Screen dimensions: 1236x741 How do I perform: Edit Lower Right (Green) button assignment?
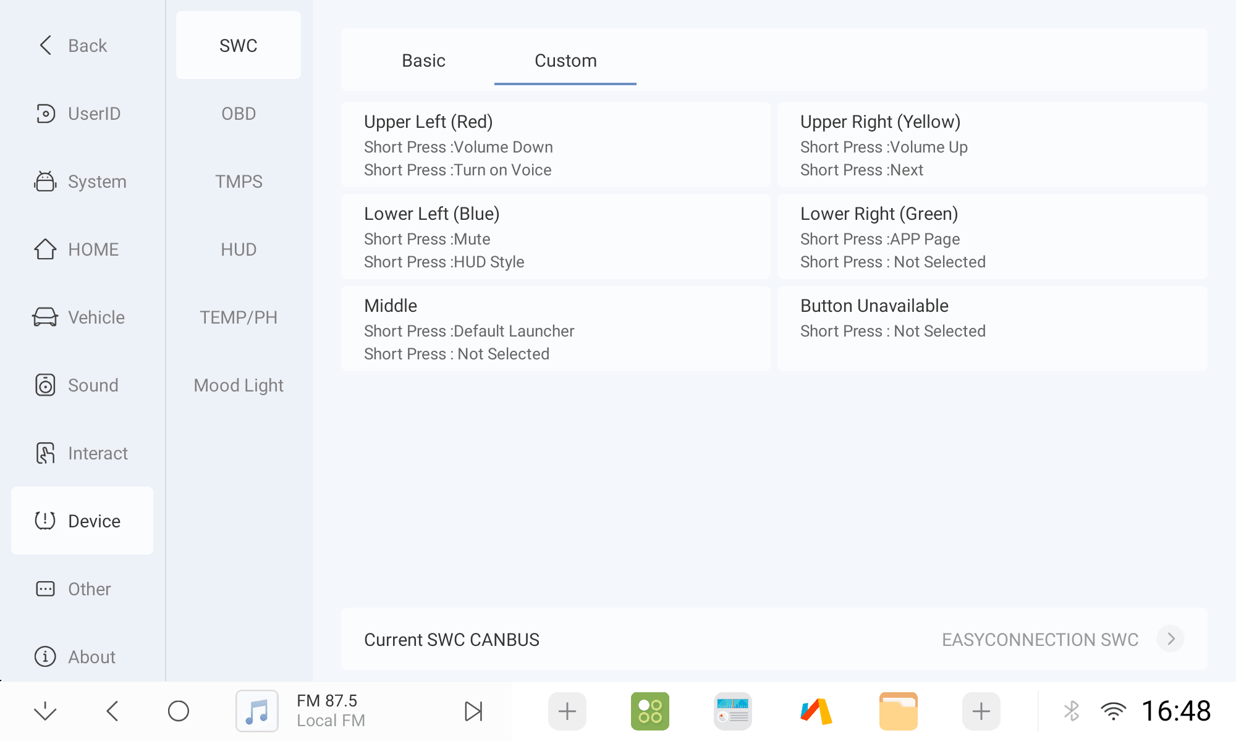992,237
